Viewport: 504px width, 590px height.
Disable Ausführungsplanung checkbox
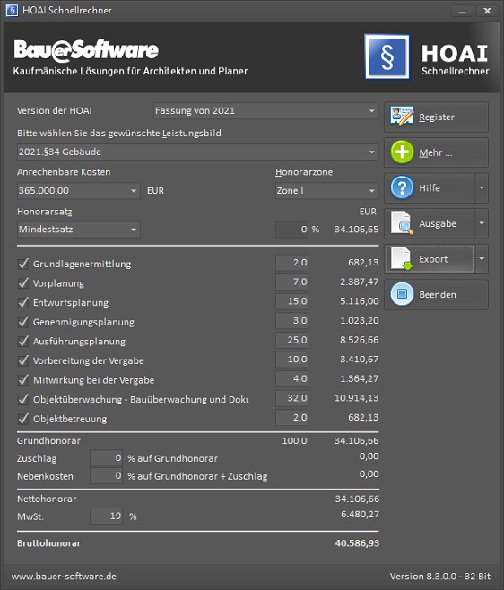[23, 342]
